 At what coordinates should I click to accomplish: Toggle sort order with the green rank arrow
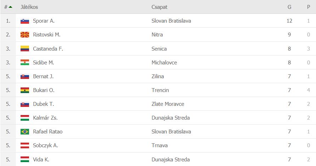click(x=11, y=7)
